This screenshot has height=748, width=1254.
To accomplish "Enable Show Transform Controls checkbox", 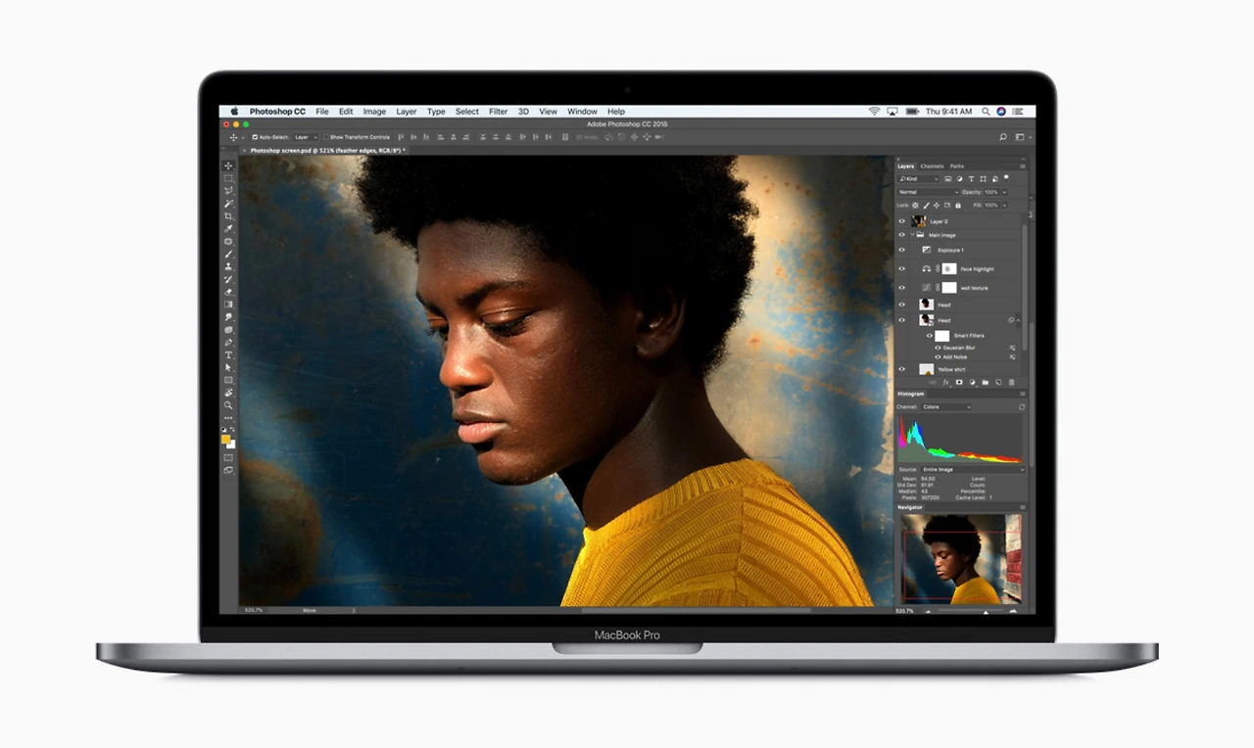I will click(325, 137).
